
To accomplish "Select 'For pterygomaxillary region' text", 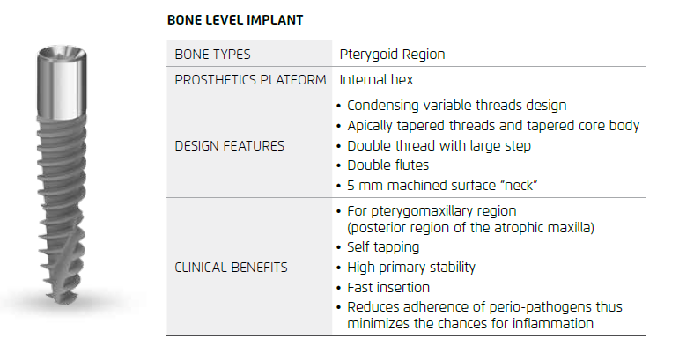I will click(x=432, y=212).
